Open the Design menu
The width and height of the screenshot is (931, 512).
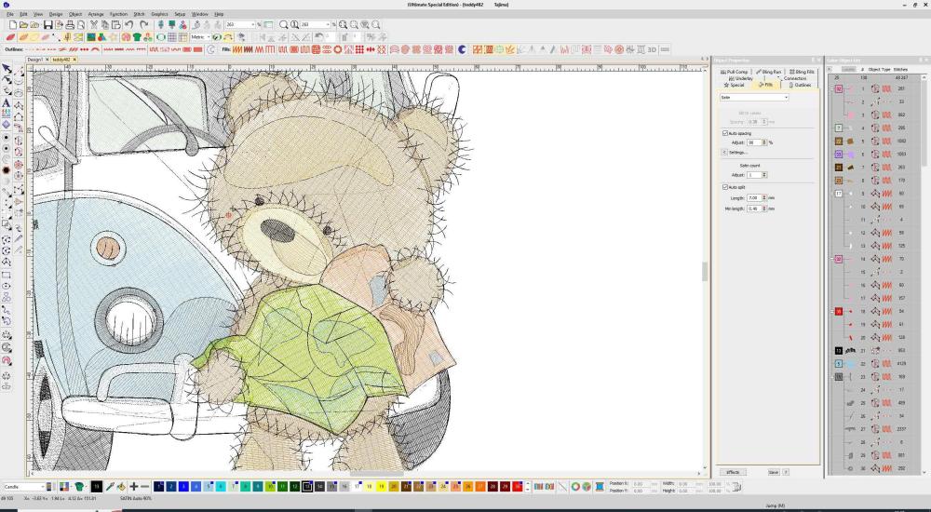click(55, 14)
